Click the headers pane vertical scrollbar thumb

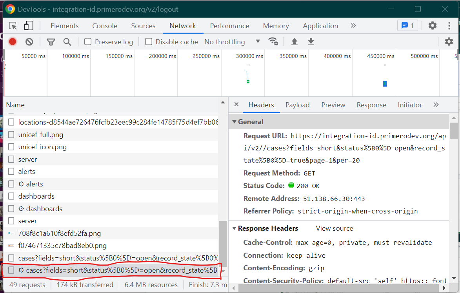[x=454, y=130]
